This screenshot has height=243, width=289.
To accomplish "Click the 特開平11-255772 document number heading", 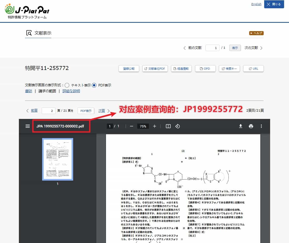I will [x=47, y=68].
